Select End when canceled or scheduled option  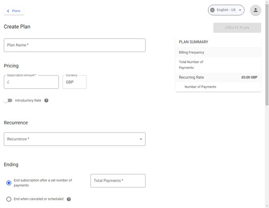pos(9,199)
